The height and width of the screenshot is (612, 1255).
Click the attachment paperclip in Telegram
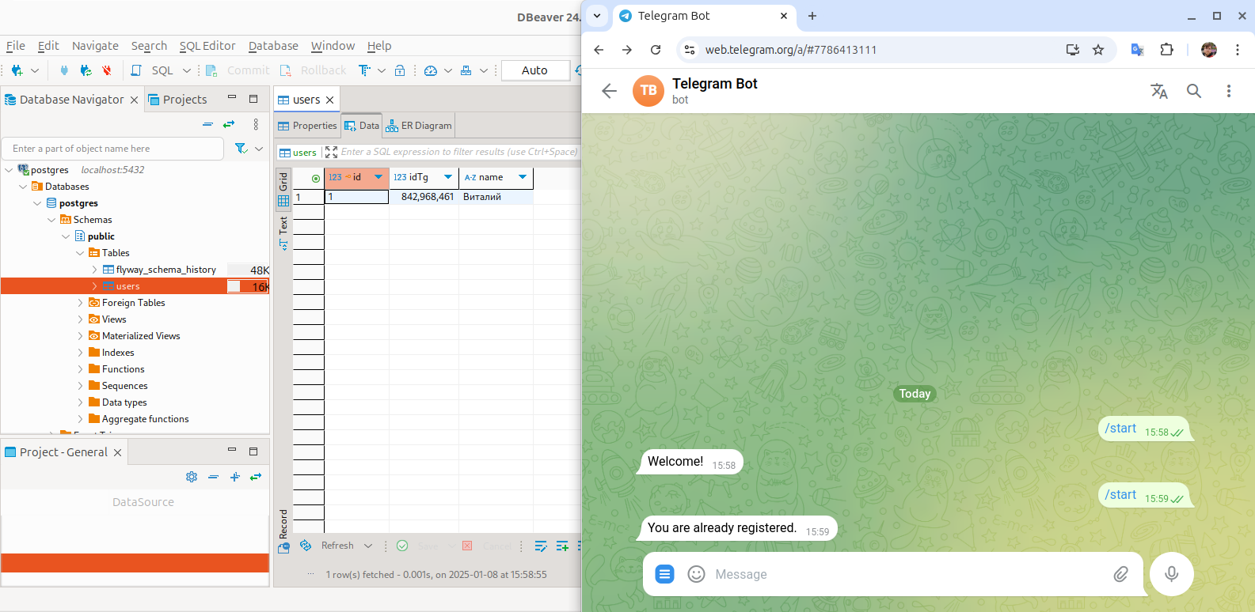click(1120, 574)
